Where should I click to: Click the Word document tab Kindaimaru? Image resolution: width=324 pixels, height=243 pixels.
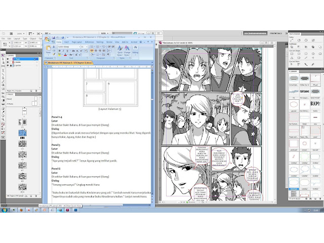(x=69, y=62)
